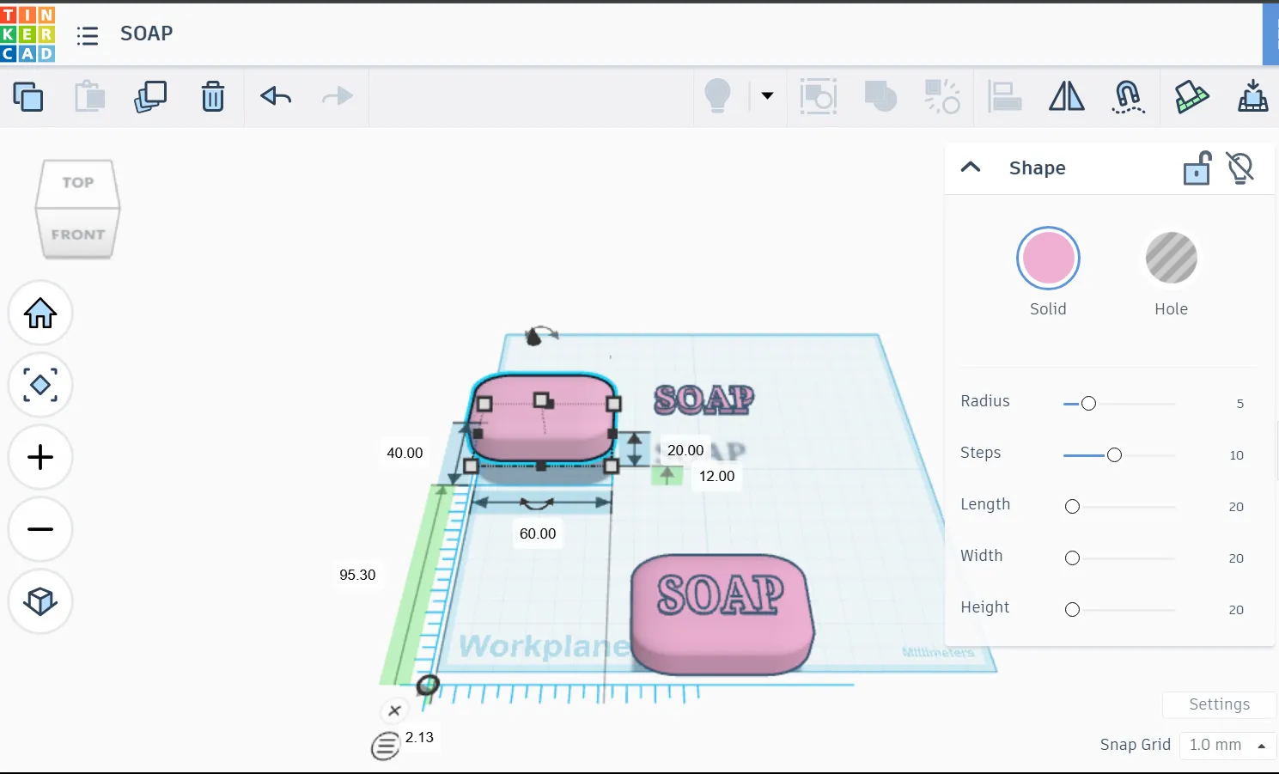This screenshot has width=1279, height=774.
Task: Copy the selected soap shape
Action: 29,97
